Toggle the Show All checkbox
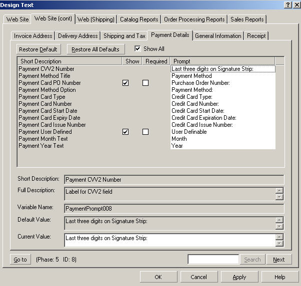 click(x=138, y=49)
